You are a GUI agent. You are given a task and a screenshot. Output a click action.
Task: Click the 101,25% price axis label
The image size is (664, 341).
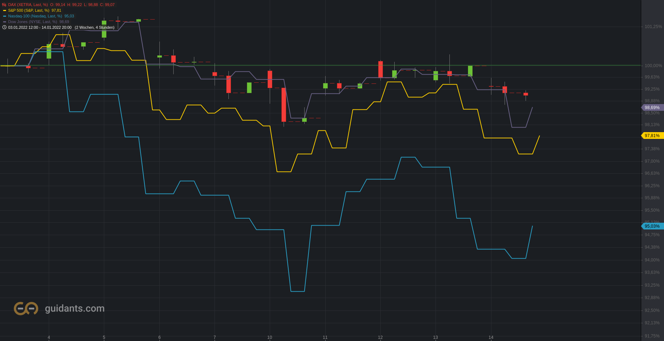coord(653,27)
